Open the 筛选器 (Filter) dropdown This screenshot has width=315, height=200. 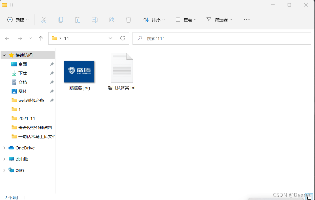219,20
